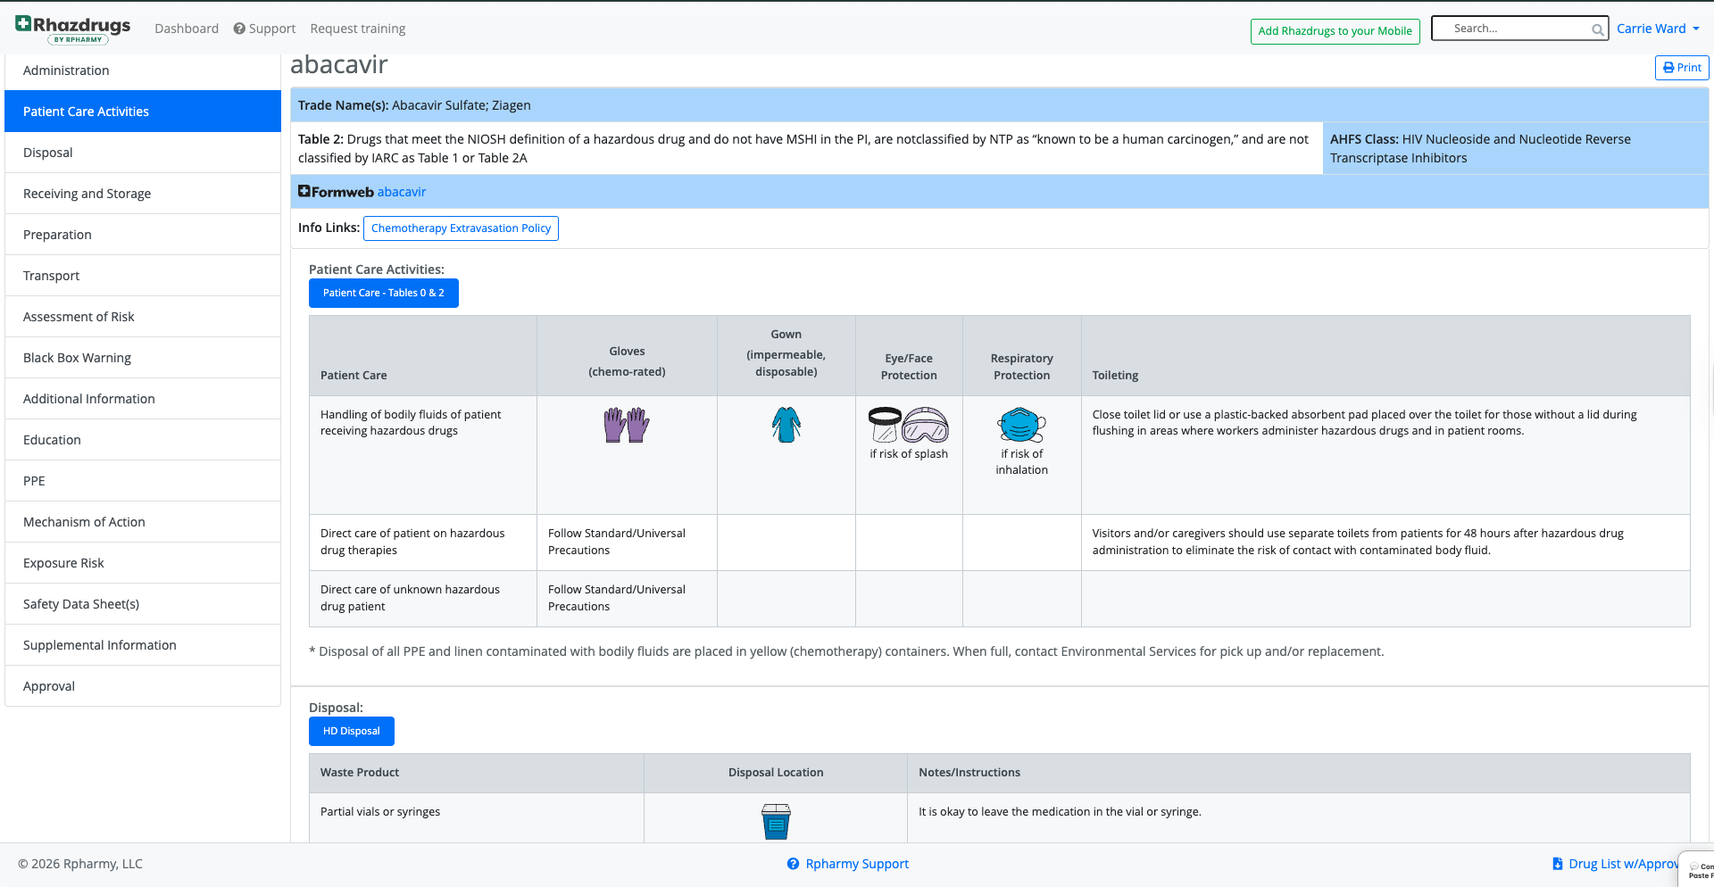Click the face shield and goggles icon

909,425
